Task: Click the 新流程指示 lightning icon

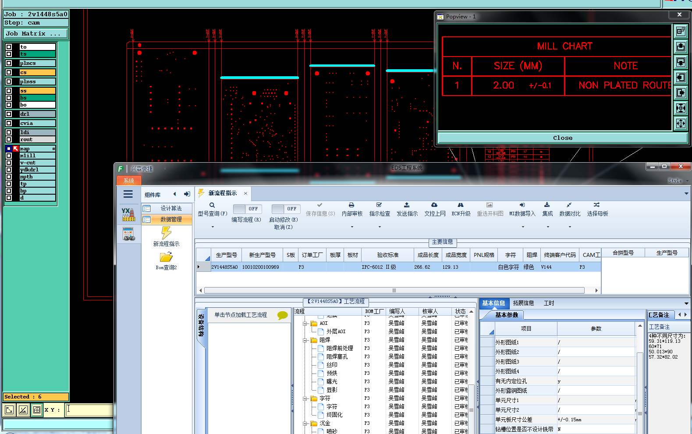Action: pyautogui.click(x=166, y=233)
